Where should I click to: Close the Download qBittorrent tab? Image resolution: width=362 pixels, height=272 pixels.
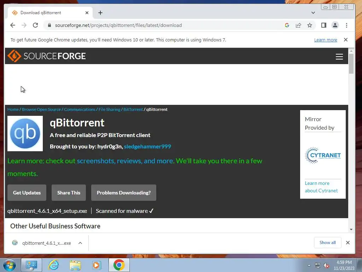pos(87,13)
